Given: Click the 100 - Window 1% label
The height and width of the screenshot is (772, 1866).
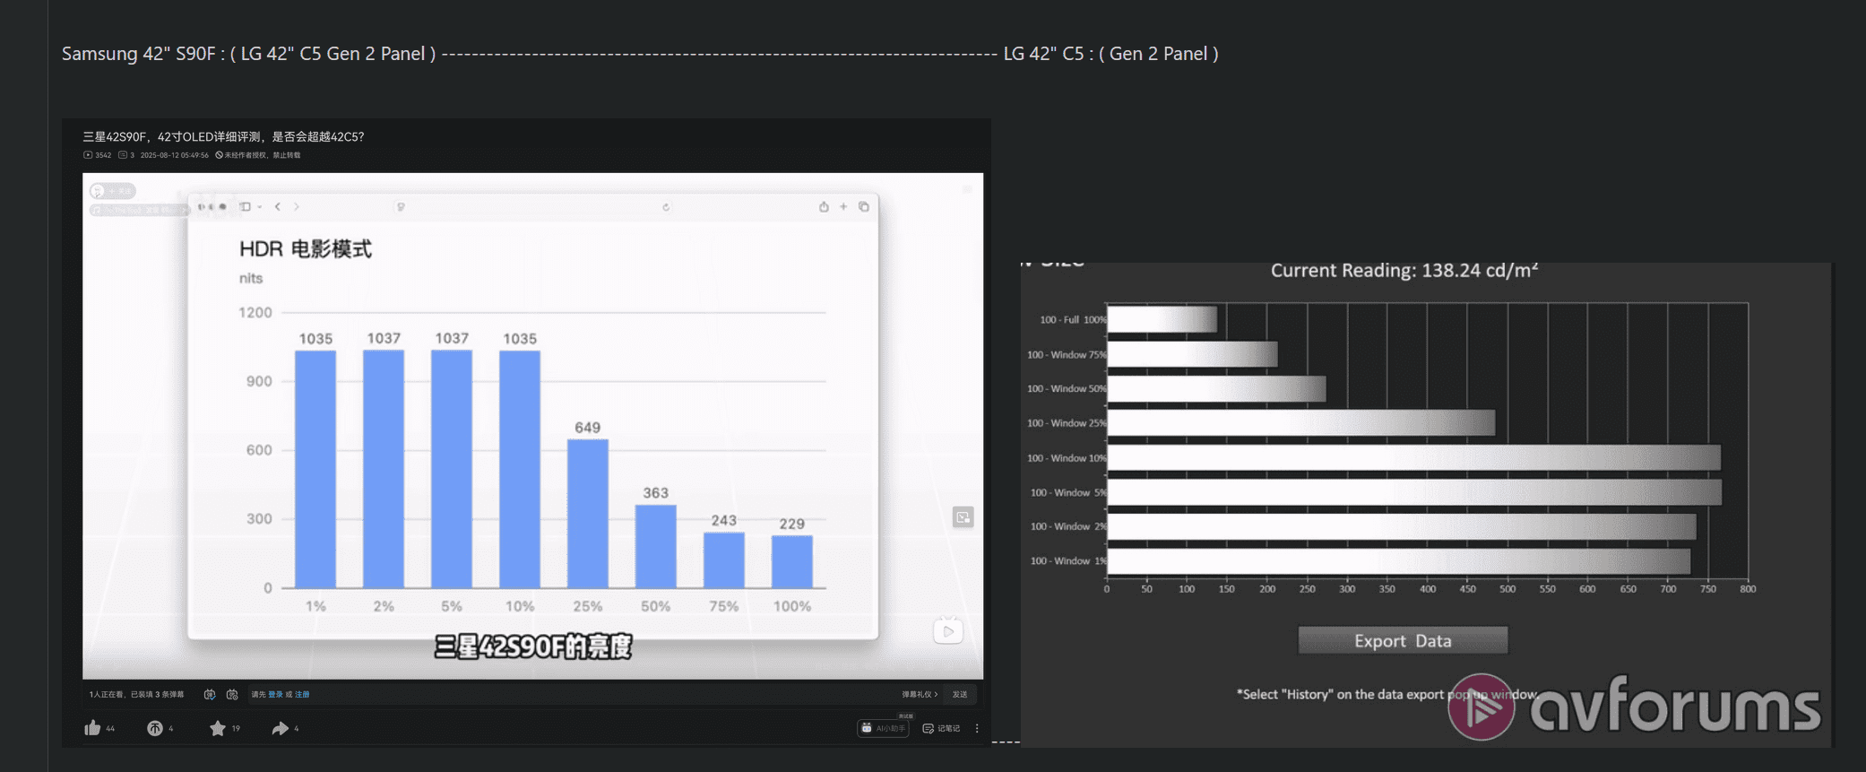Looking at the screenshot, I should tap(1068, 561).
